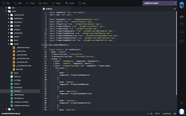The height and width of the screenshot is (116, 186).
Task: Add a new editor tab with plus icon
Action: pyautogui.click(x=175, y=9)
